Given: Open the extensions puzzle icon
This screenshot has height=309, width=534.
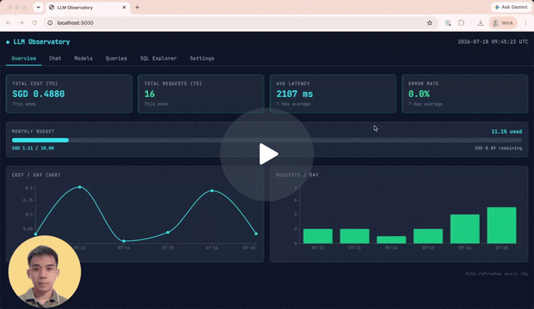Looking at the screenshot, I should 461,23.
